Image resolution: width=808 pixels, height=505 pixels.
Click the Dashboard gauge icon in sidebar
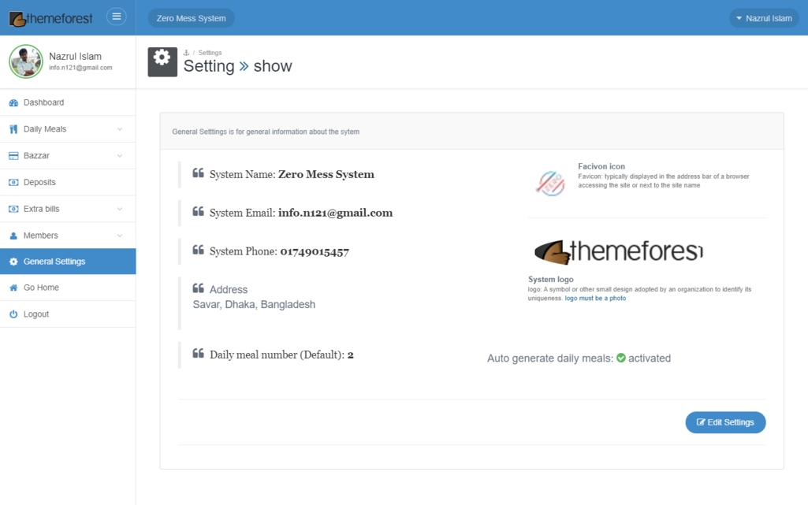click(x=13, y=103)
